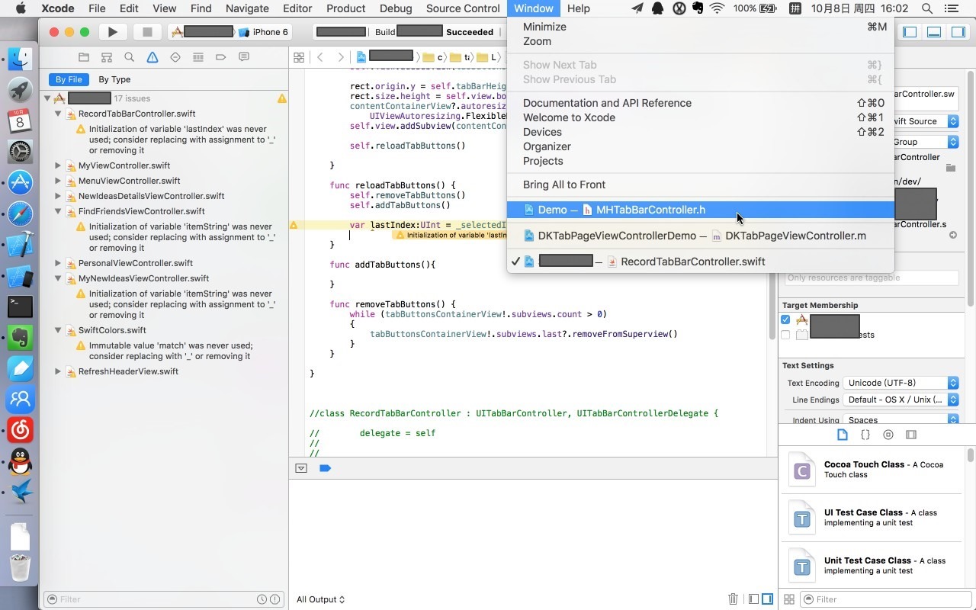Image resolution: width=976 pixels, height=610 pixels.
Task: Go back in editor history
Action: pos(320,57)
